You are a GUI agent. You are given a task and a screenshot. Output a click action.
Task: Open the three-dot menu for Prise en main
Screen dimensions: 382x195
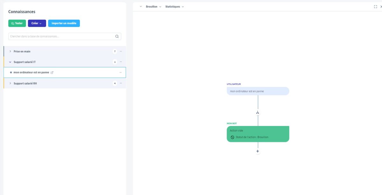[121, 51]
